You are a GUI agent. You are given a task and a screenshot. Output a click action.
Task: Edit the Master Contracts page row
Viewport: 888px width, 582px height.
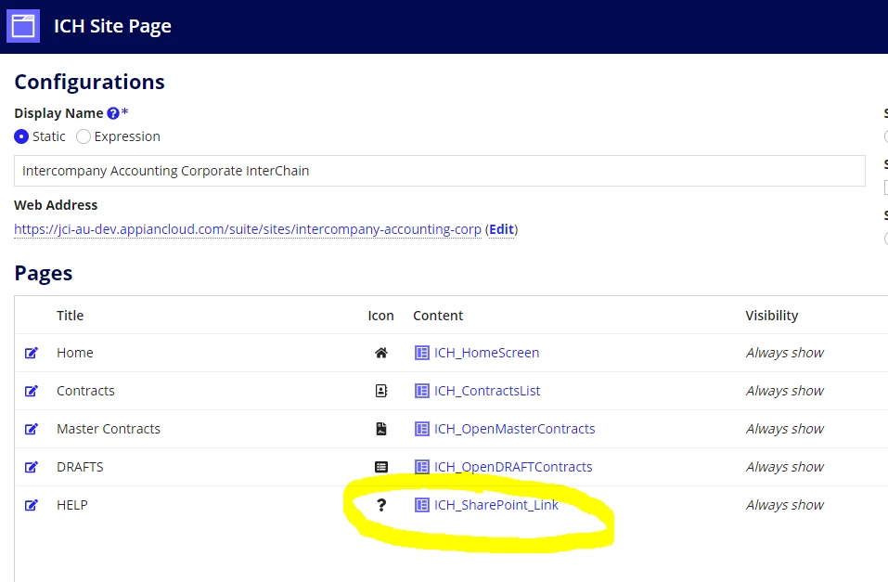(x=32, y=429)
